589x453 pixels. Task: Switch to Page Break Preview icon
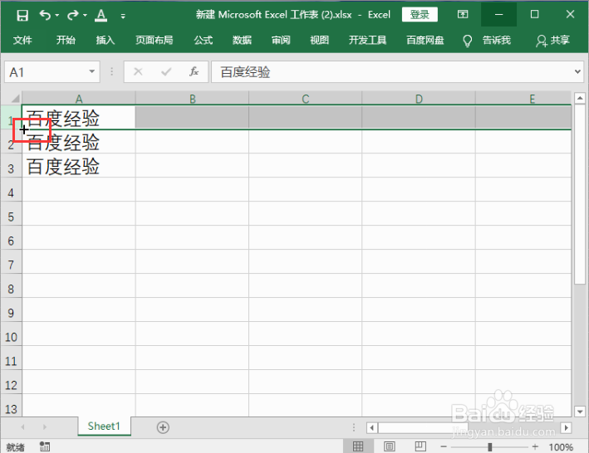click(x=420, y=446)
